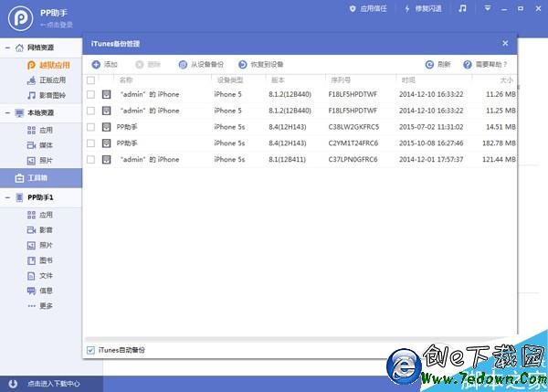
Task: Sort by the 时间 column header
Action: point(408,80)
